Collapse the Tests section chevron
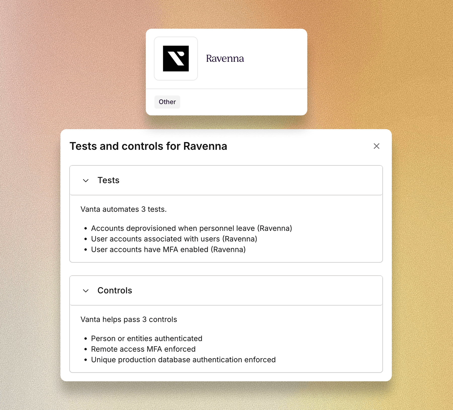Image resolution: width=453 pixels, height=410 pixels. pyautogui.click(x=86, y=180)
